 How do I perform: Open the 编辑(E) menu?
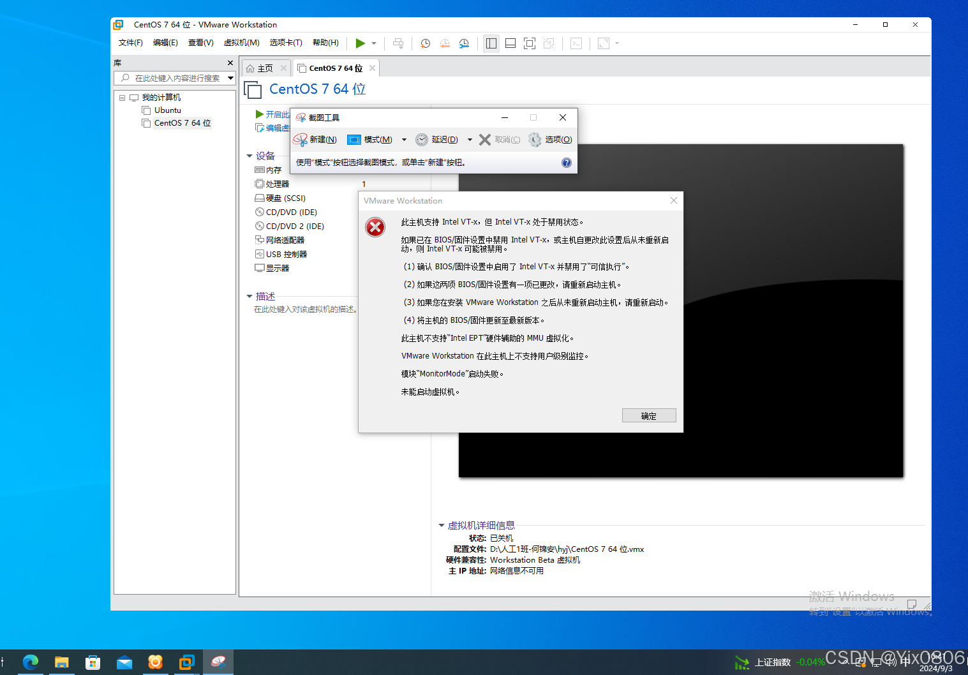(165, 43)
